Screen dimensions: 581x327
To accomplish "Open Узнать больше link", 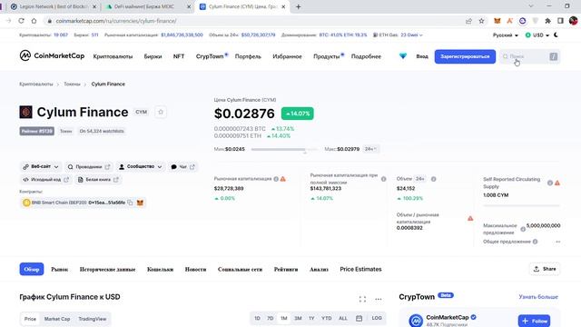I will click(x=538, y=297).
